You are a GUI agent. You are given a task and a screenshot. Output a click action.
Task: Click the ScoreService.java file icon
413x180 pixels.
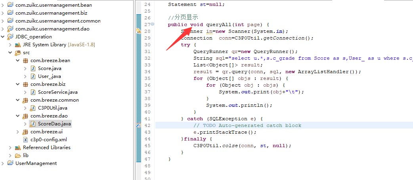coord(33,92)
